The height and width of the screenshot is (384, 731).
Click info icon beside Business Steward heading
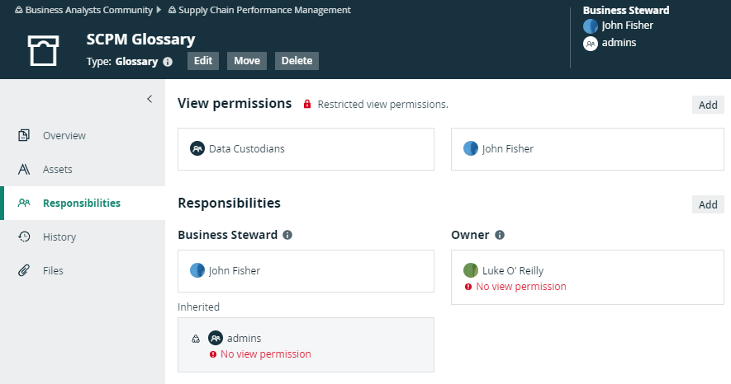[287, 235]
